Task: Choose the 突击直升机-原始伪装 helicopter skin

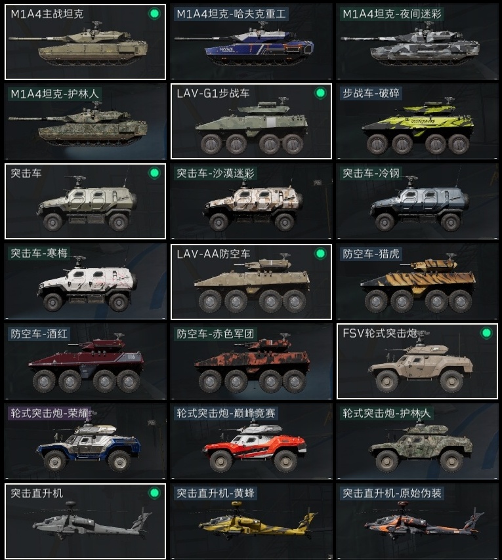Action: [417, 521]
